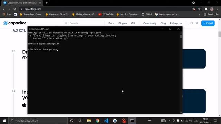The height and width of the screenshot is (124, 221).
Task: Open the notification center icon
Action: (215, 121)
